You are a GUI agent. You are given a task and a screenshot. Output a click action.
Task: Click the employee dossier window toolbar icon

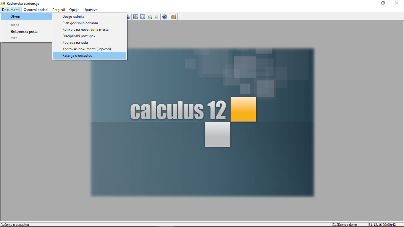(x=136, y=17)
